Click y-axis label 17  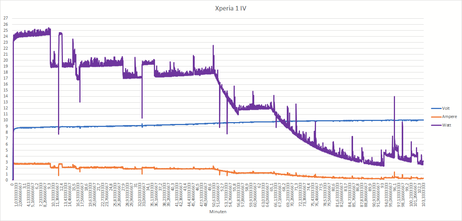tap(5, 78)
